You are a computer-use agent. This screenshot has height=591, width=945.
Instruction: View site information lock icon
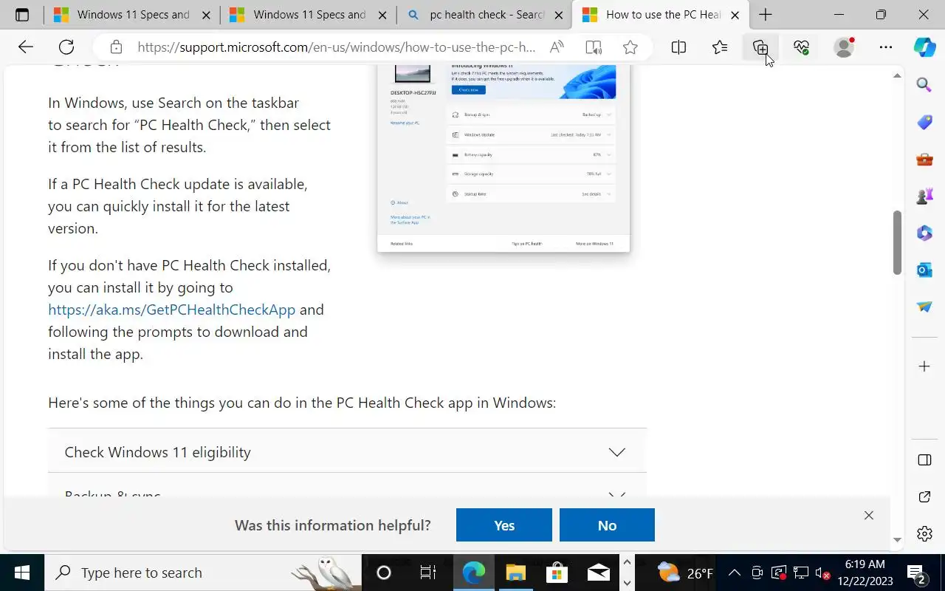(x=116, y=47)
